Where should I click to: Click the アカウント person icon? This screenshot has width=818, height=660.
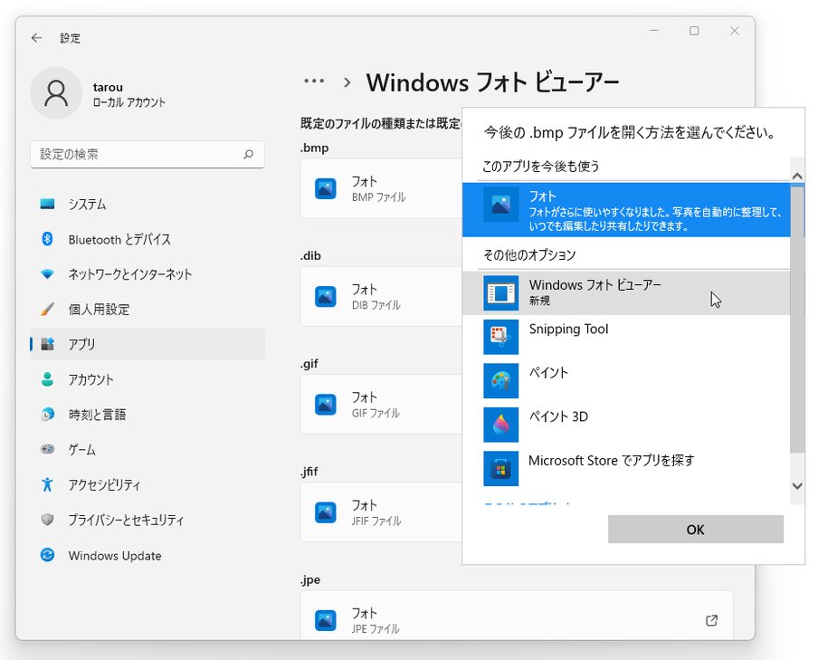47,379
